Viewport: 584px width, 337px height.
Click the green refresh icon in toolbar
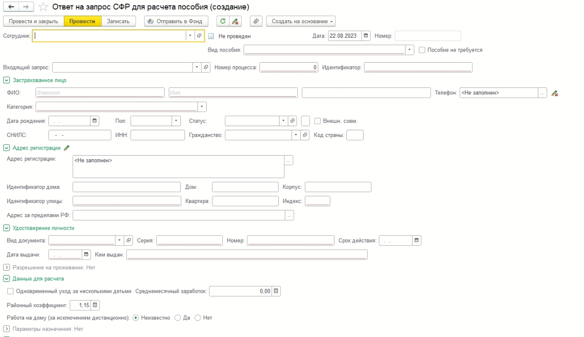[x=223, y=21]
